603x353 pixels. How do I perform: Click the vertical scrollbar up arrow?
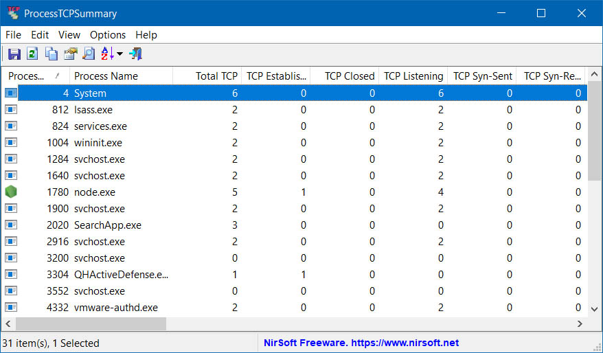coord(595,74)
